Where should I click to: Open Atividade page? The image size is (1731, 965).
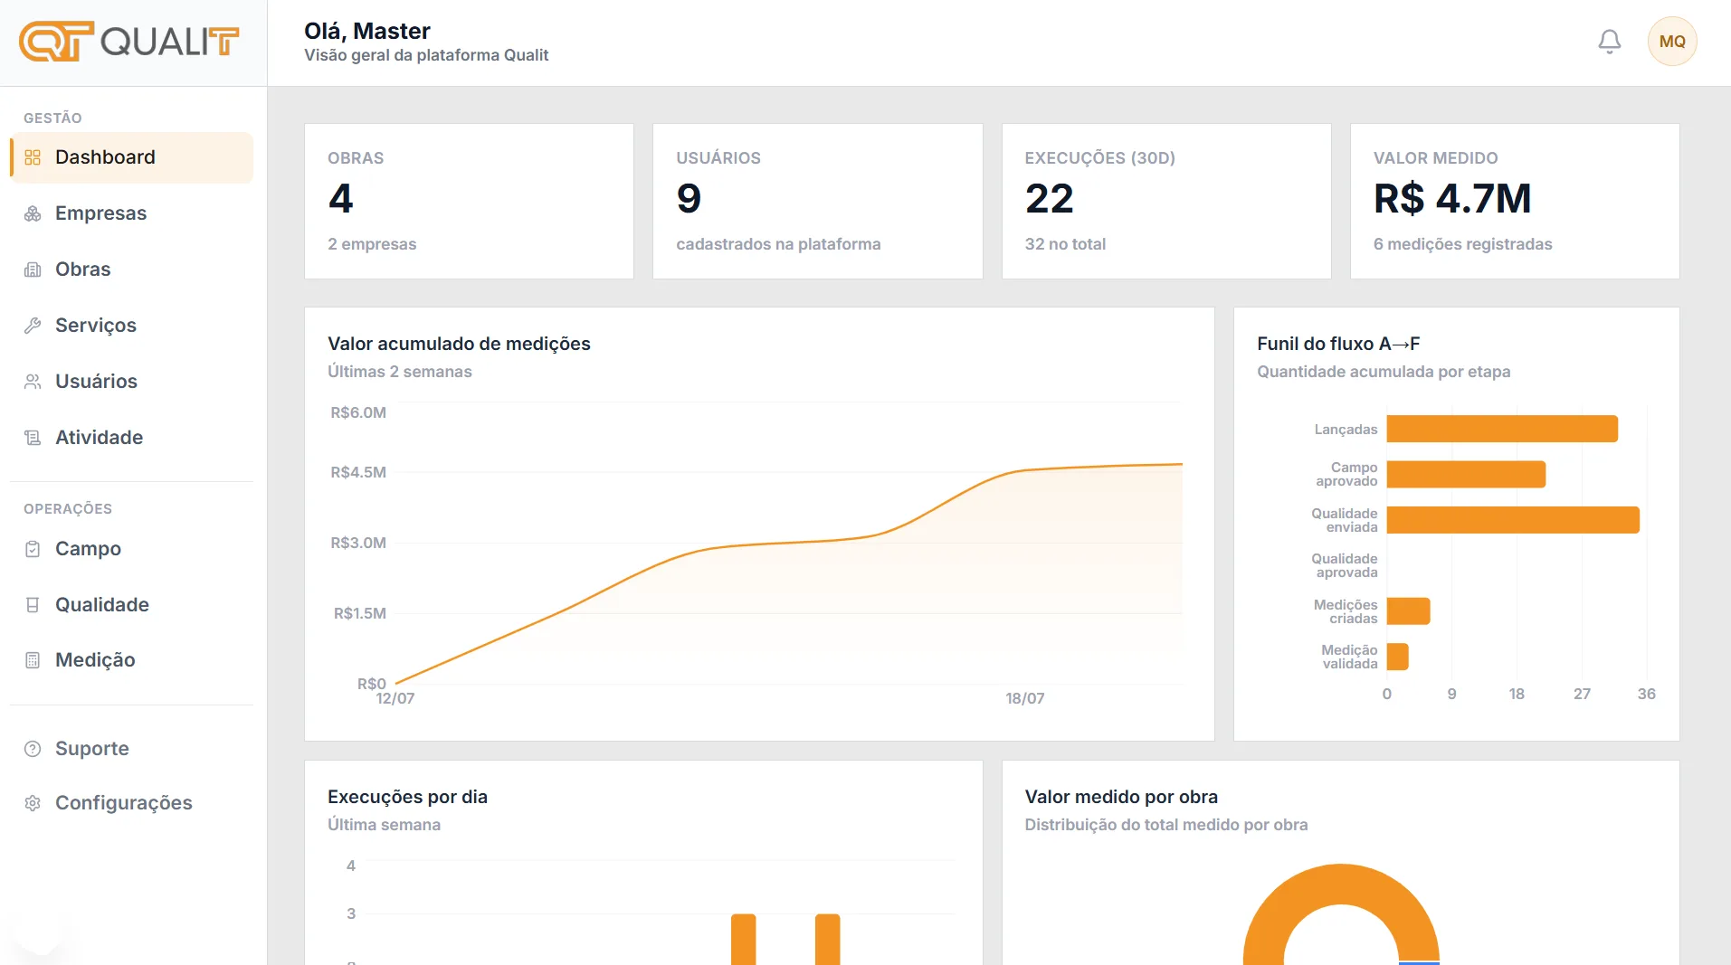click(131, 438)
